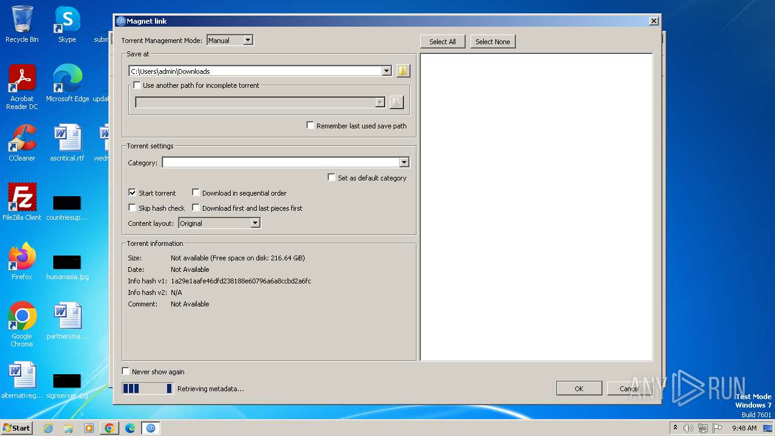Open the partnersma document icon
The width and height of the screenshot is (775, 436).
pos(67,321)
